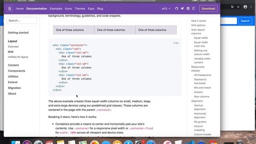
Task: Jump to Auto-layout columns section
Action: click(x=198, y=32)
